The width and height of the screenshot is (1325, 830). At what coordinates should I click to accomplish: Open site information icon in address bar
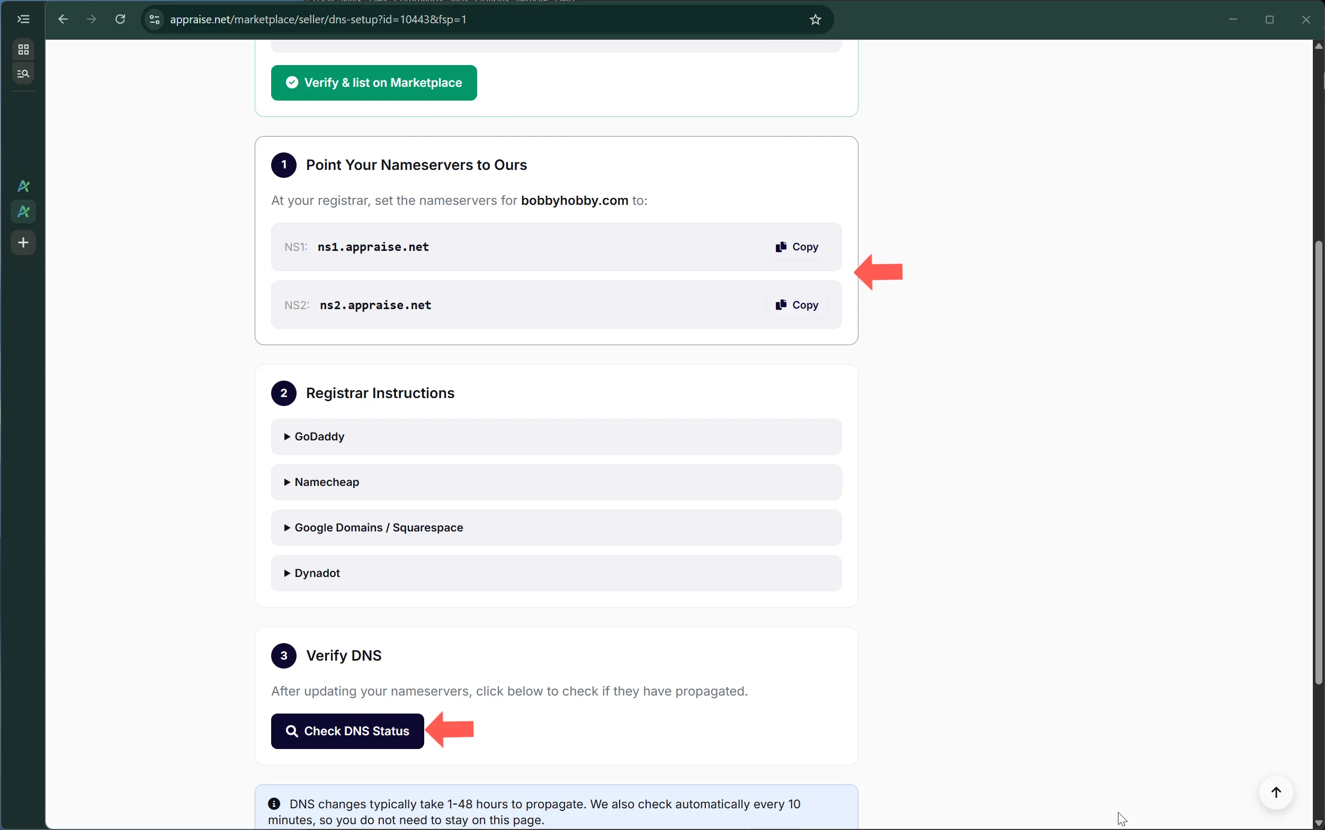coord(155,20)
